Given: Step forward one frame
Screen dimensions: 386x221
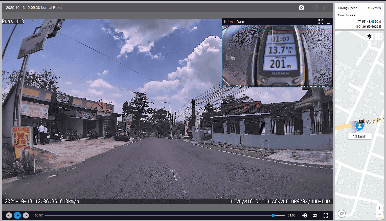Looking at the screenshot, I should 26,215.
